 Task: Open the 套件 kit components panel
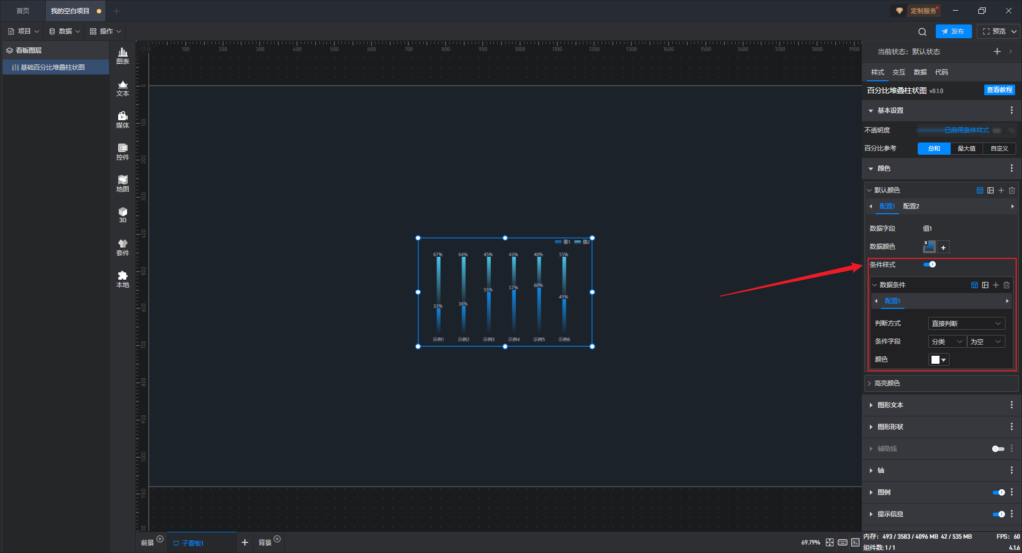point(122,248)
